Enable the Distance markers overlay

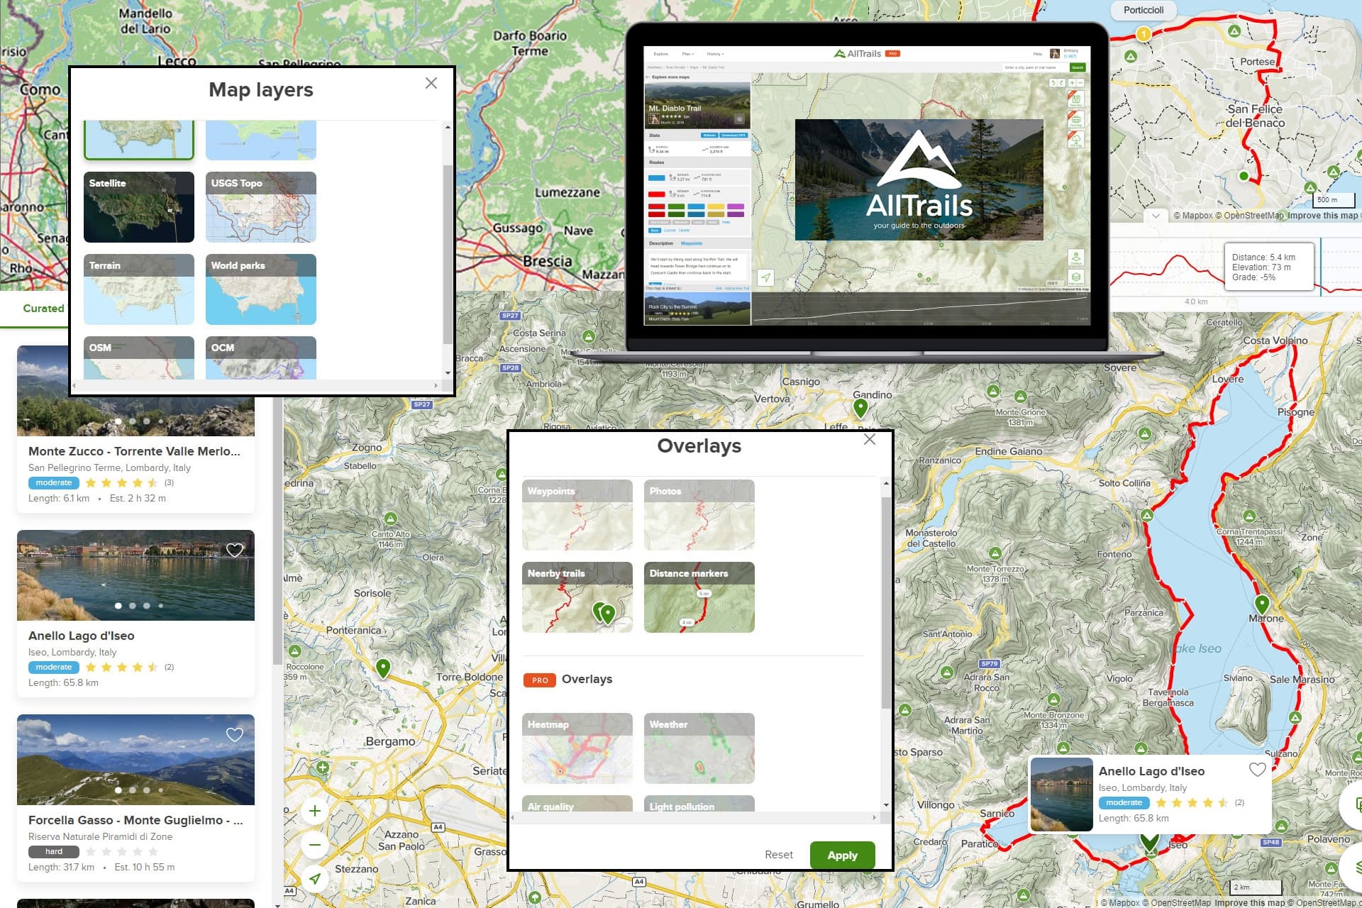tap(699, 597)
